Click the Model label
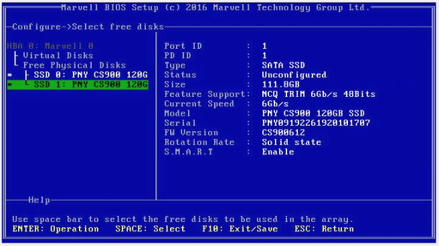Image resolution: width=439 pixels, height=246 pixels. pyautogui.click(x=177, y=113)
